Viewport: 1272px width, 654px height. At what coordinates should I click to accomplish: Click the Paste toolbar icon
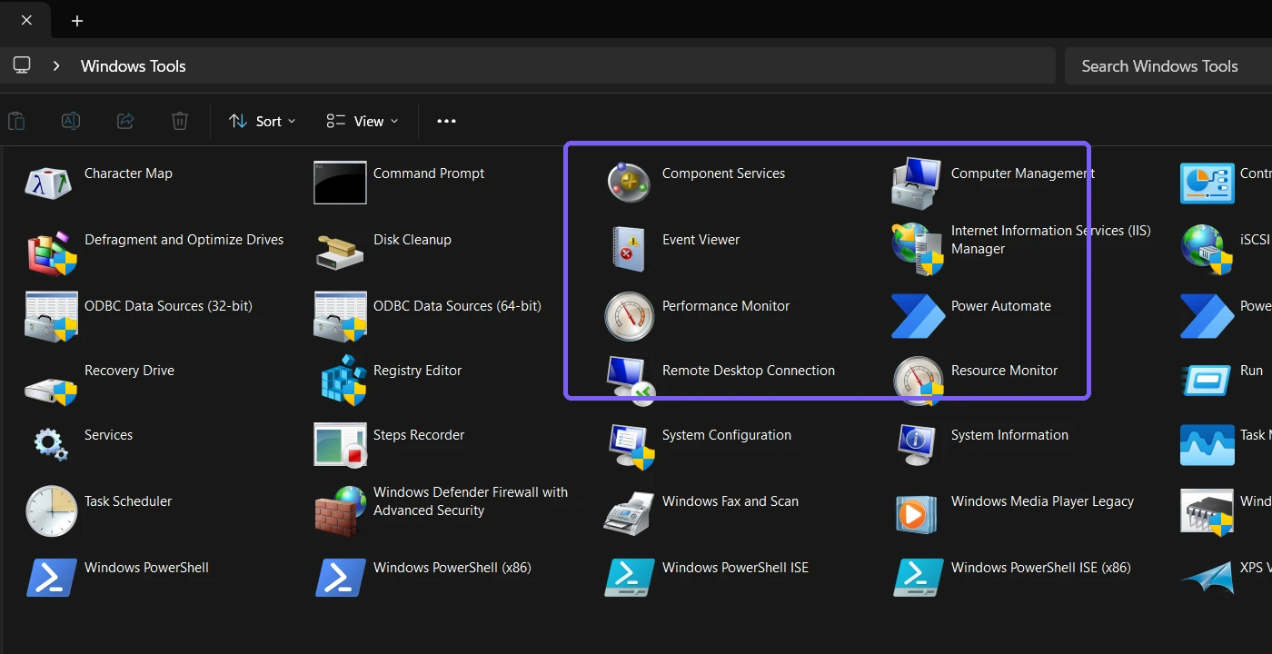coord(16,121)
